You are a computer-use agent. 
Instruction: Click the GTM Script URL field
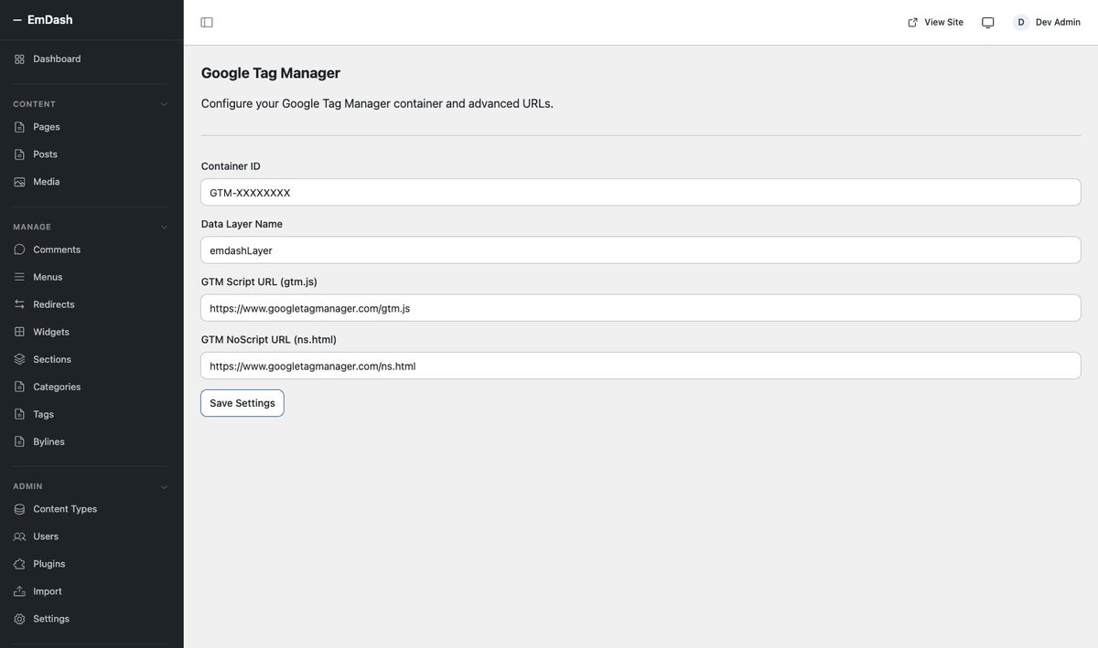coord(640,308)
